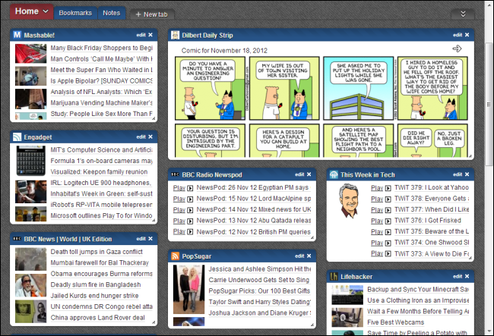This screenshot has height=336, width=494.
Task: Switch to the Notes tab
Action: [111, 13]
